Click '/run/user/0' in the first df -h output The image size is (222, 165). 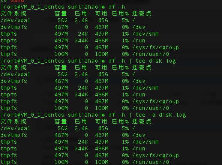tap(151, 54)
